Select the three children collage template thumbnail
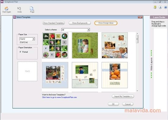168x120 pixels. click(115, 45)
